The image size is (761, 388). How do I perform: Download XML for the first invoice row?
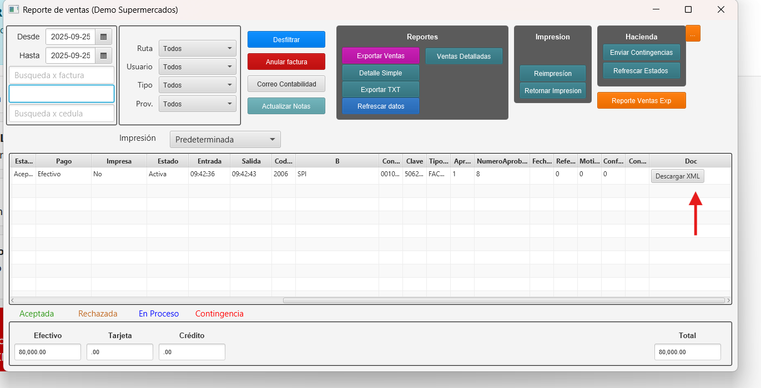pyautogui.click(x=677, y=176)
